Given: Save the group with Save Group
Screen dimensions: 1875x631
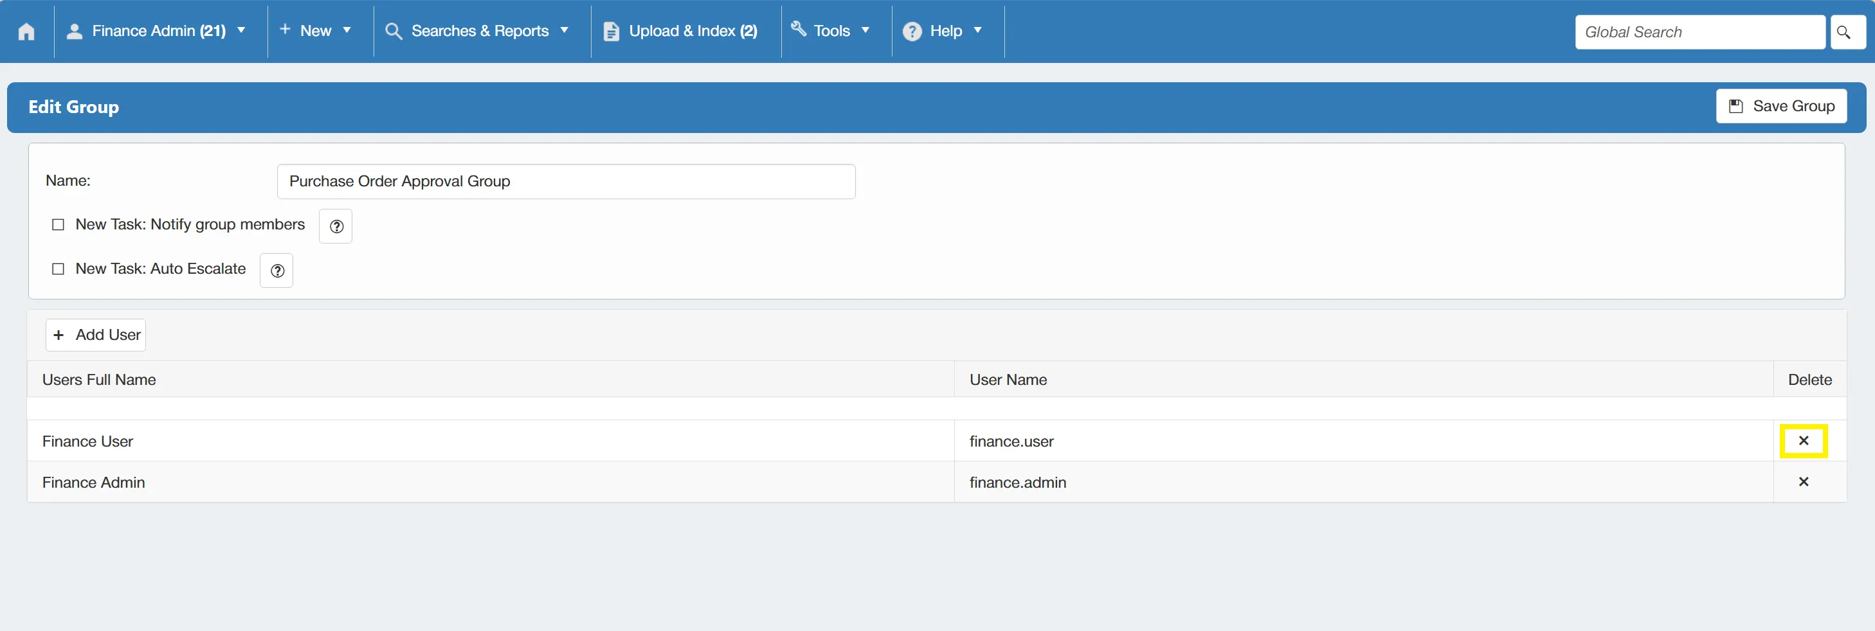Looking at the screenshot, I should click(x=1780, y=106).
